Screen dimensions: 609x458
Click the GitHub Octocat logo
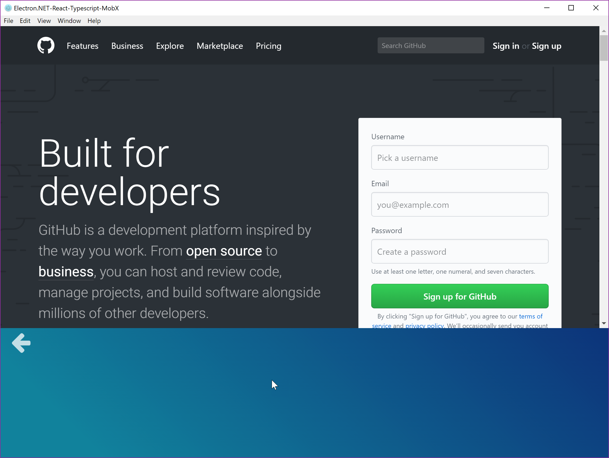46,45
